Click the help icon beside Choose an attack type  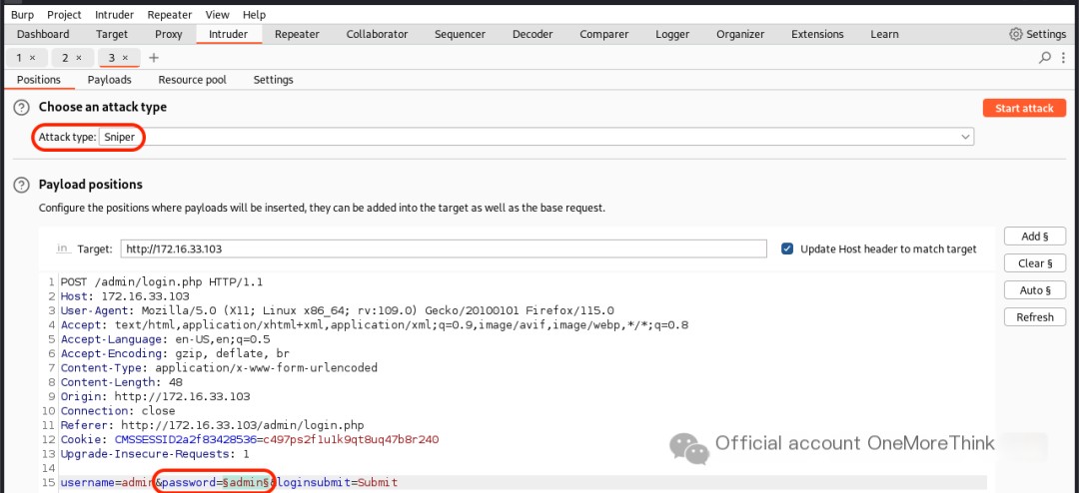coord(23,107)
